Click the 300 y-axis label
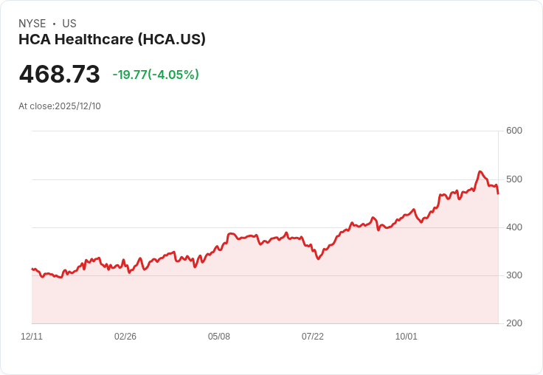The image size is (543, 375). (514, 275)
